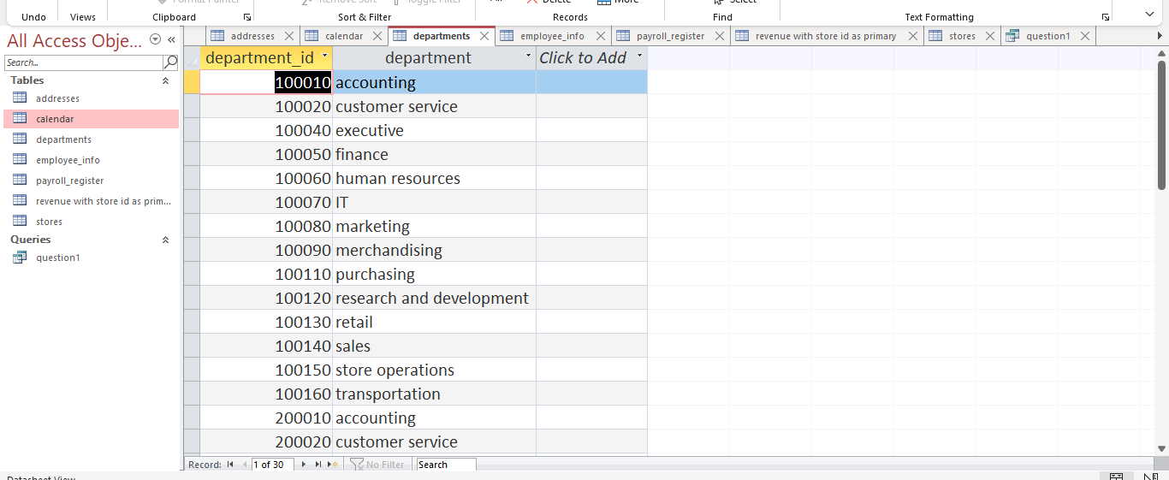Switch to revenue with store id as primary tab
The image size is (1169, 480).
[x=826, y=36]
